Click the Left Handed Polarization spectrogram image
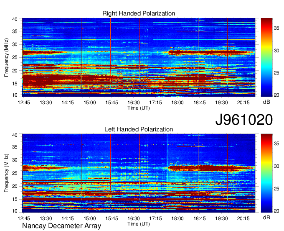 click(139, 173)
